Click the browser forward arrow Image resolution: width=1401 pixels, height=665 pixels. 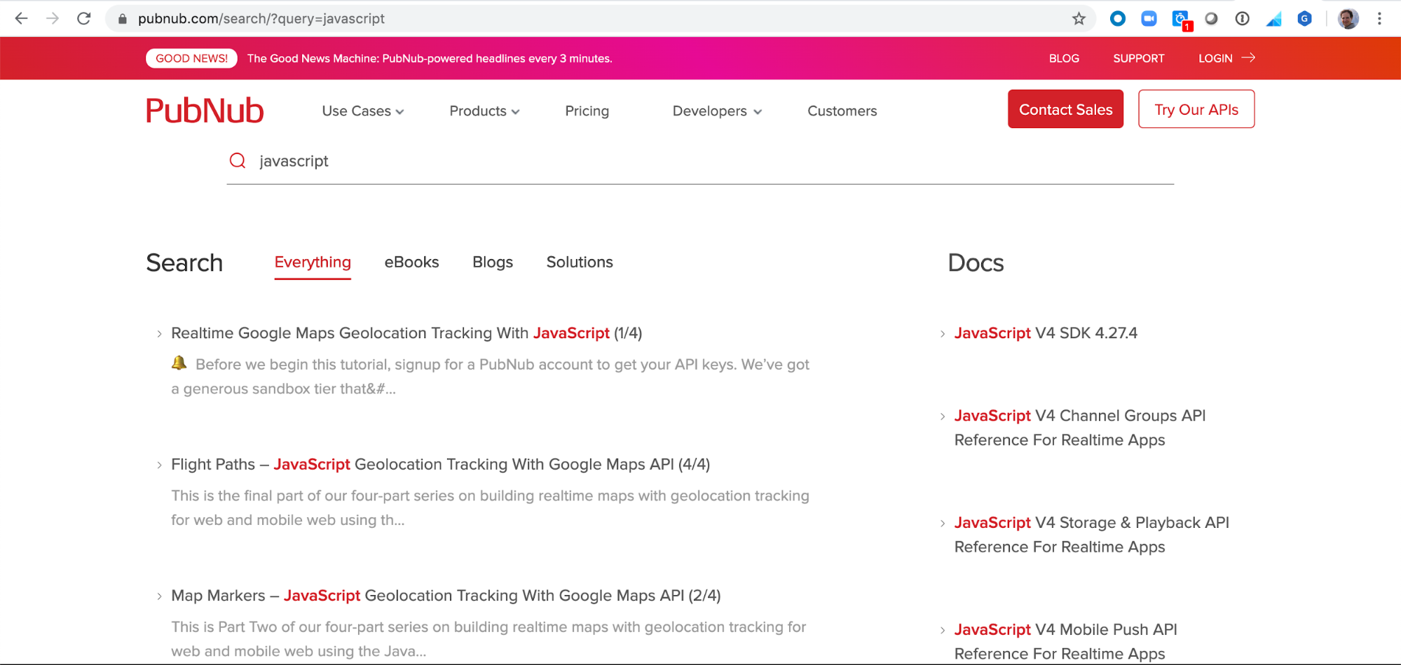pos(53,19)
